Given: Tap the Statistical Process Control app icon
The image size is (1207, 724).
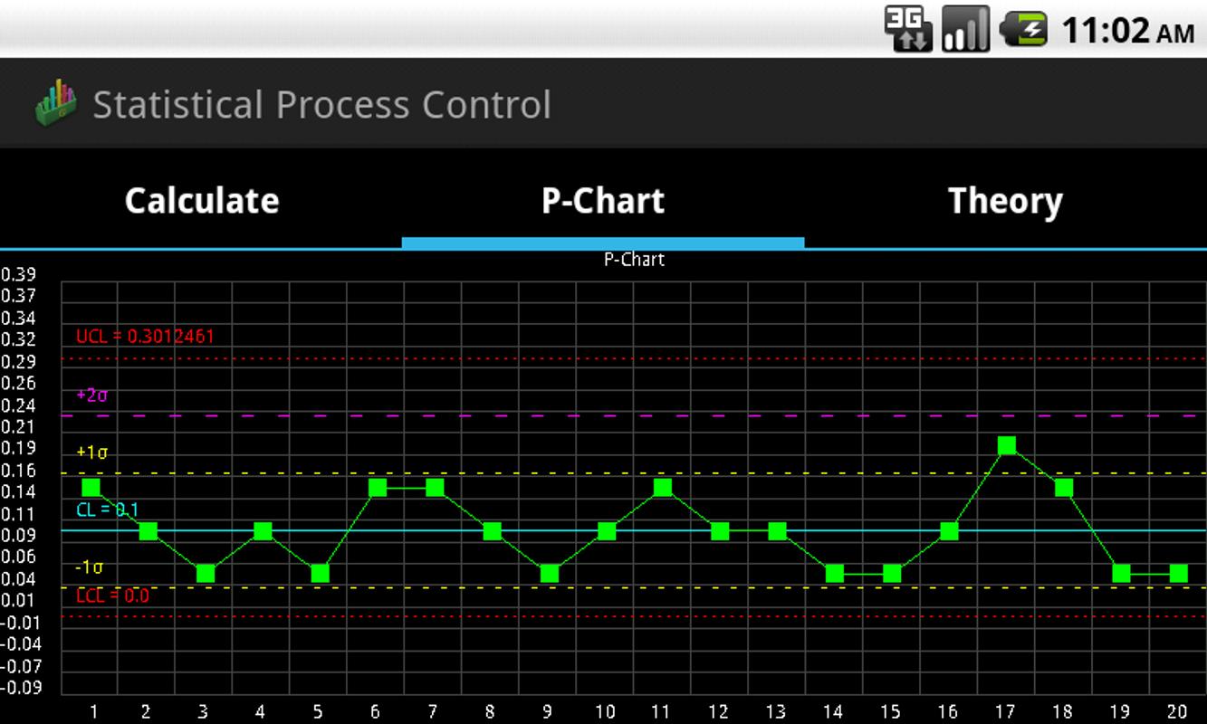Looking at the screenshot, I should (x=56, y=102).
